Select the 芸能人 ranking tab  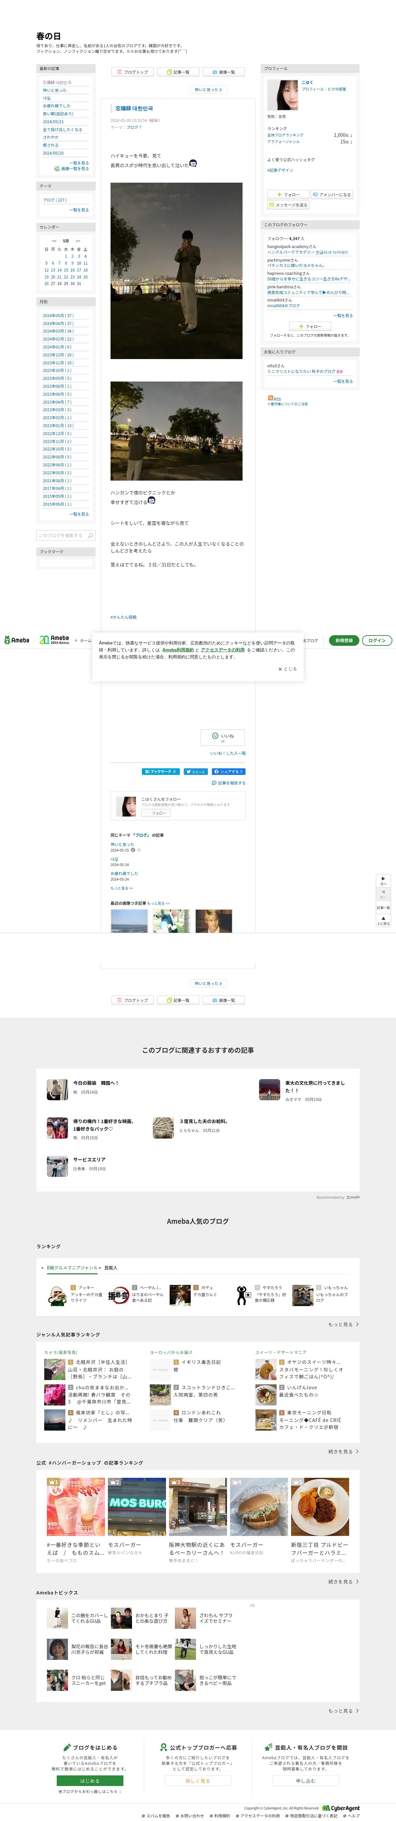[x=111, y=1267]
